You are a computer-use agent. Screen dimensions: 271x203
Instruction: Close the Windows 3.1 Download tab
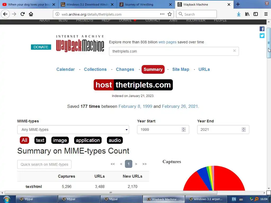(x=112, y=4)
